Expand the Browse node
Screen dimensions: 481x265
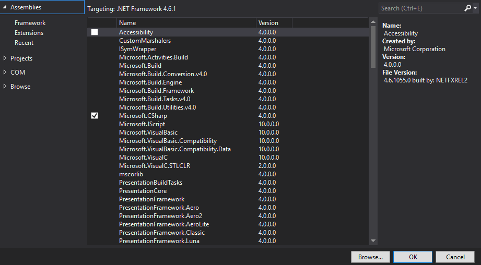coord(5,87)
